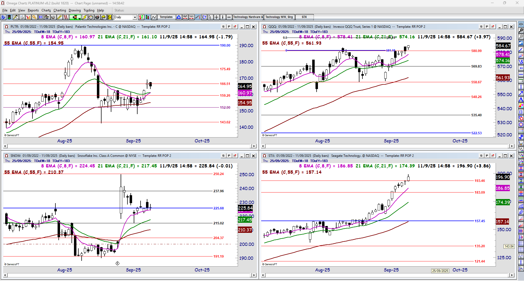Image resolution: width=524 pixels, height=281 pixels.
Task: Click the Templates button
Action: pyautogui.click(x=166, y=17)
